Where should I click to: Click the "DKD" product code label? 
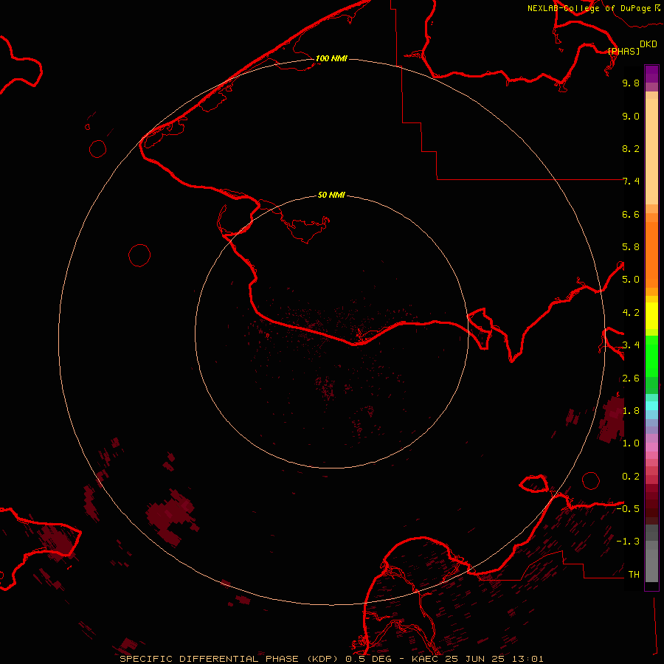pos(649,44)
